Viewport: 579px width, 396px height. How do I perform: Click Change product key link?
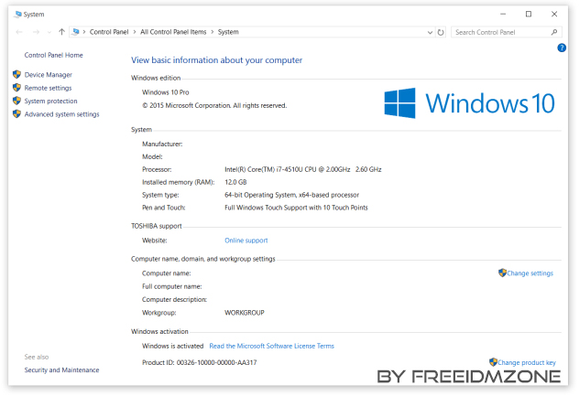click(x=527, y=363)
